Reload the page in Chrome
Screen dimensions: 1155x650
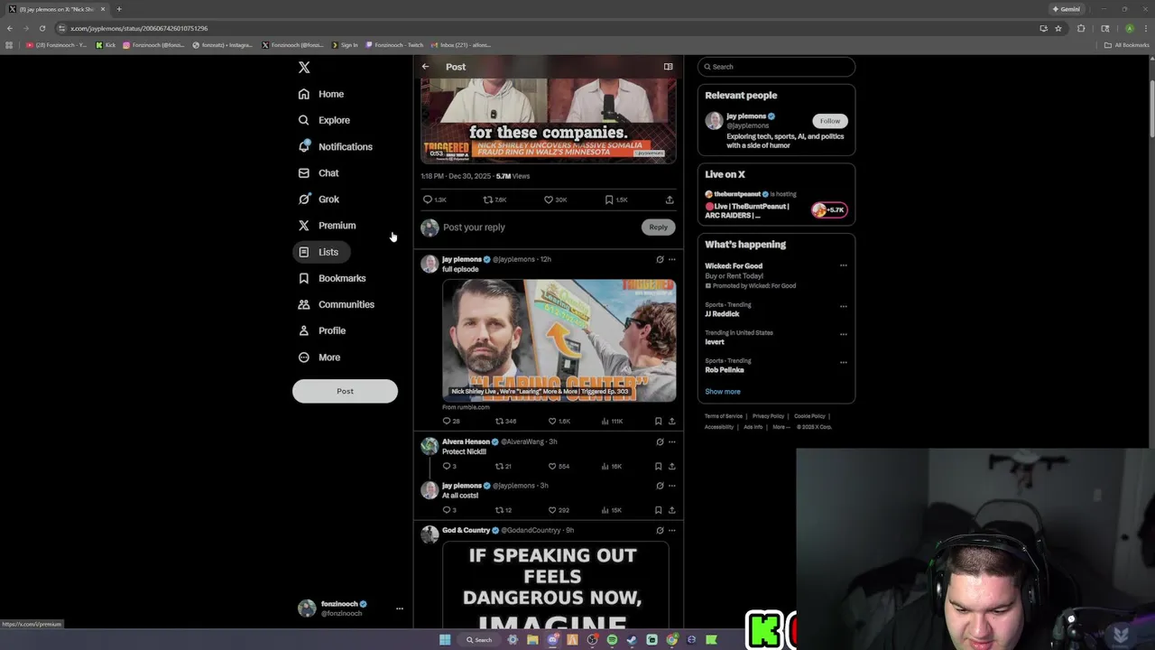point(42,28)
